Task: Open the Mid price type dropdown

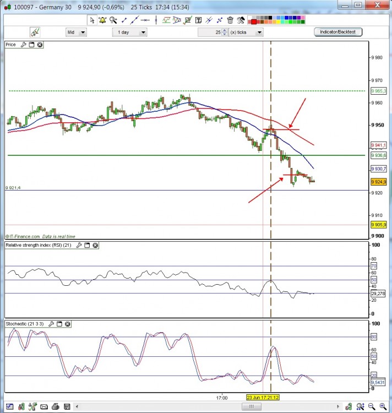Action: pyautogui.click(x=76, y=32)
